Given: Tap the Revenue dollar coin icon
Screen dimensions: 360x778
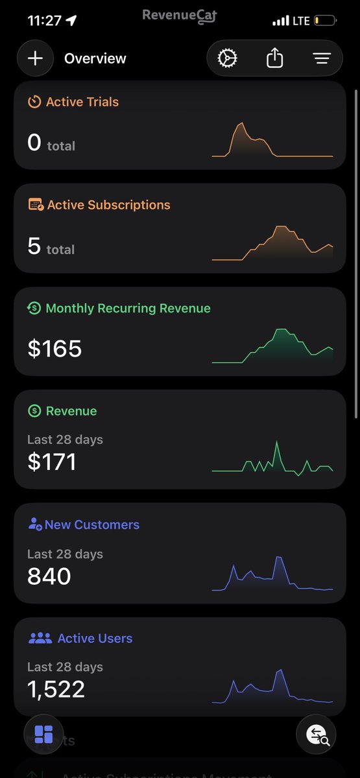Looking at the screenshot, I should point(34,411).
